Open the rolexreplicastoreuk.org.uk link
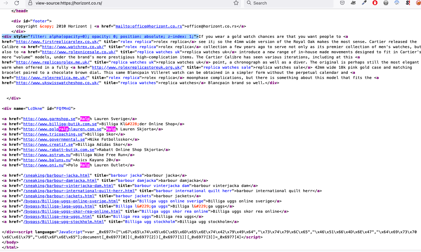421x252 pixels. (137, 67)
